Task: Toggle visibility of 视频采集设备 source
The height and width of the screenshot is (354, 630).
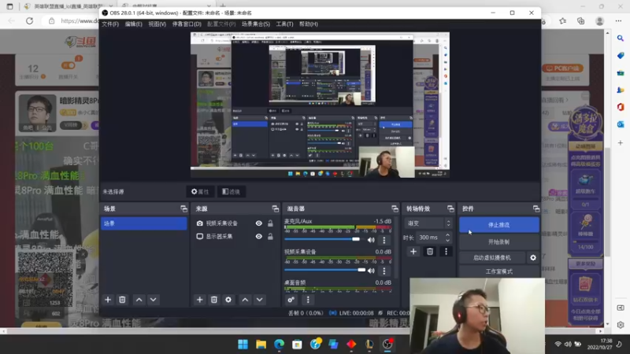Action: [x=259, y=223]
